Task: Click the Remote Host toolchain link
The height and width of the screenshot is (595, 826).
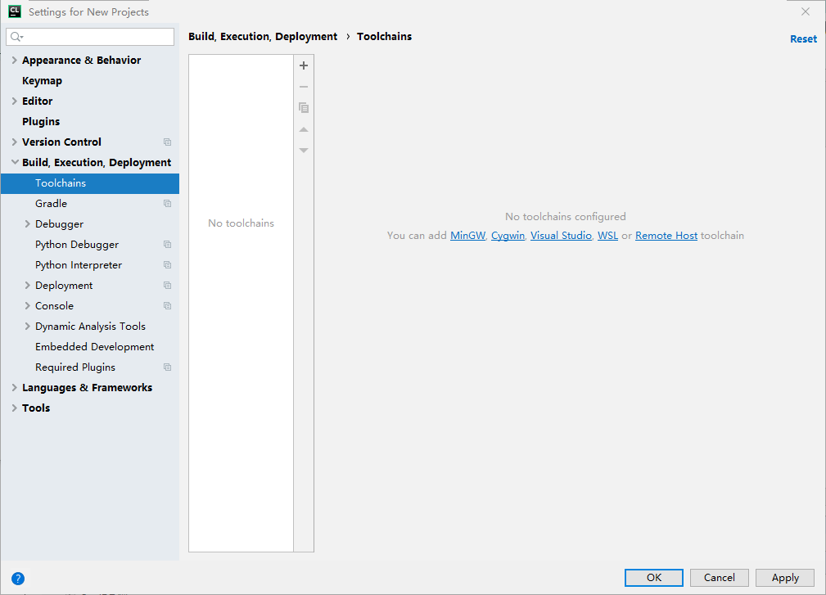Action: coord(666,236)
